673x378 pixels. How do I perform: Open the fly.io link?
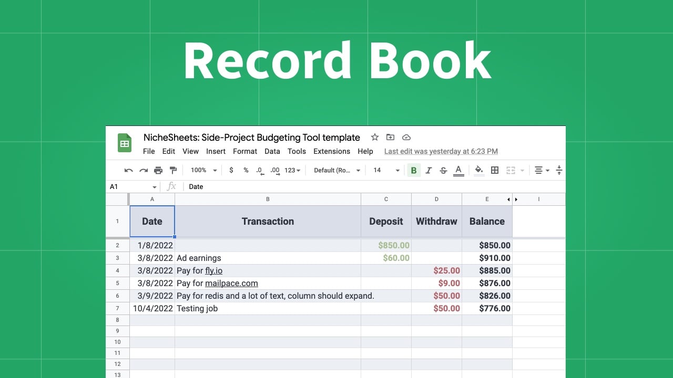(x=213, y=270)
